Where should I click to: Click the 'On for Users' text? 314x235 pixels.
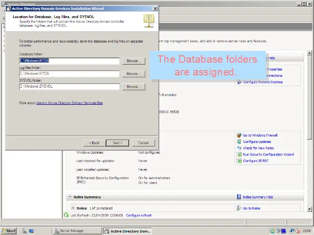[148, 183]
